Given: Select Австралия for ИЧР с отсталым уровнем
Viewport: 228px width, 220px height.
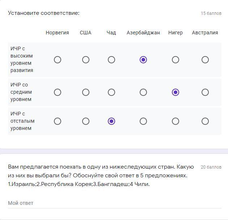Looking at the screenshot, I should point(205,121).
